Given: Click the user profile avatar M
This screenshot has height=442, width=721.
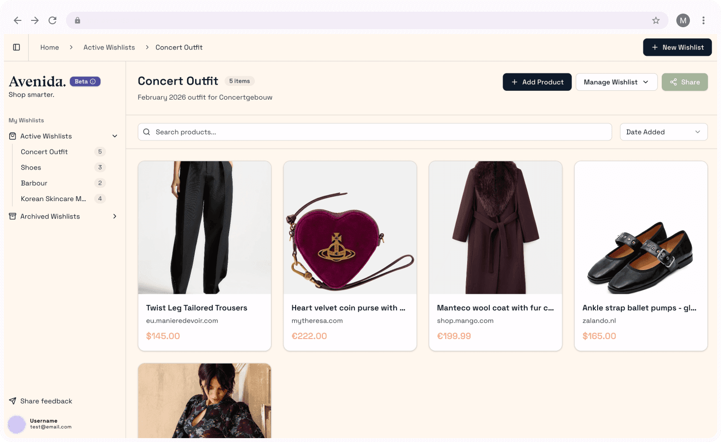Looking at the screenshot, I should (683, 20).
